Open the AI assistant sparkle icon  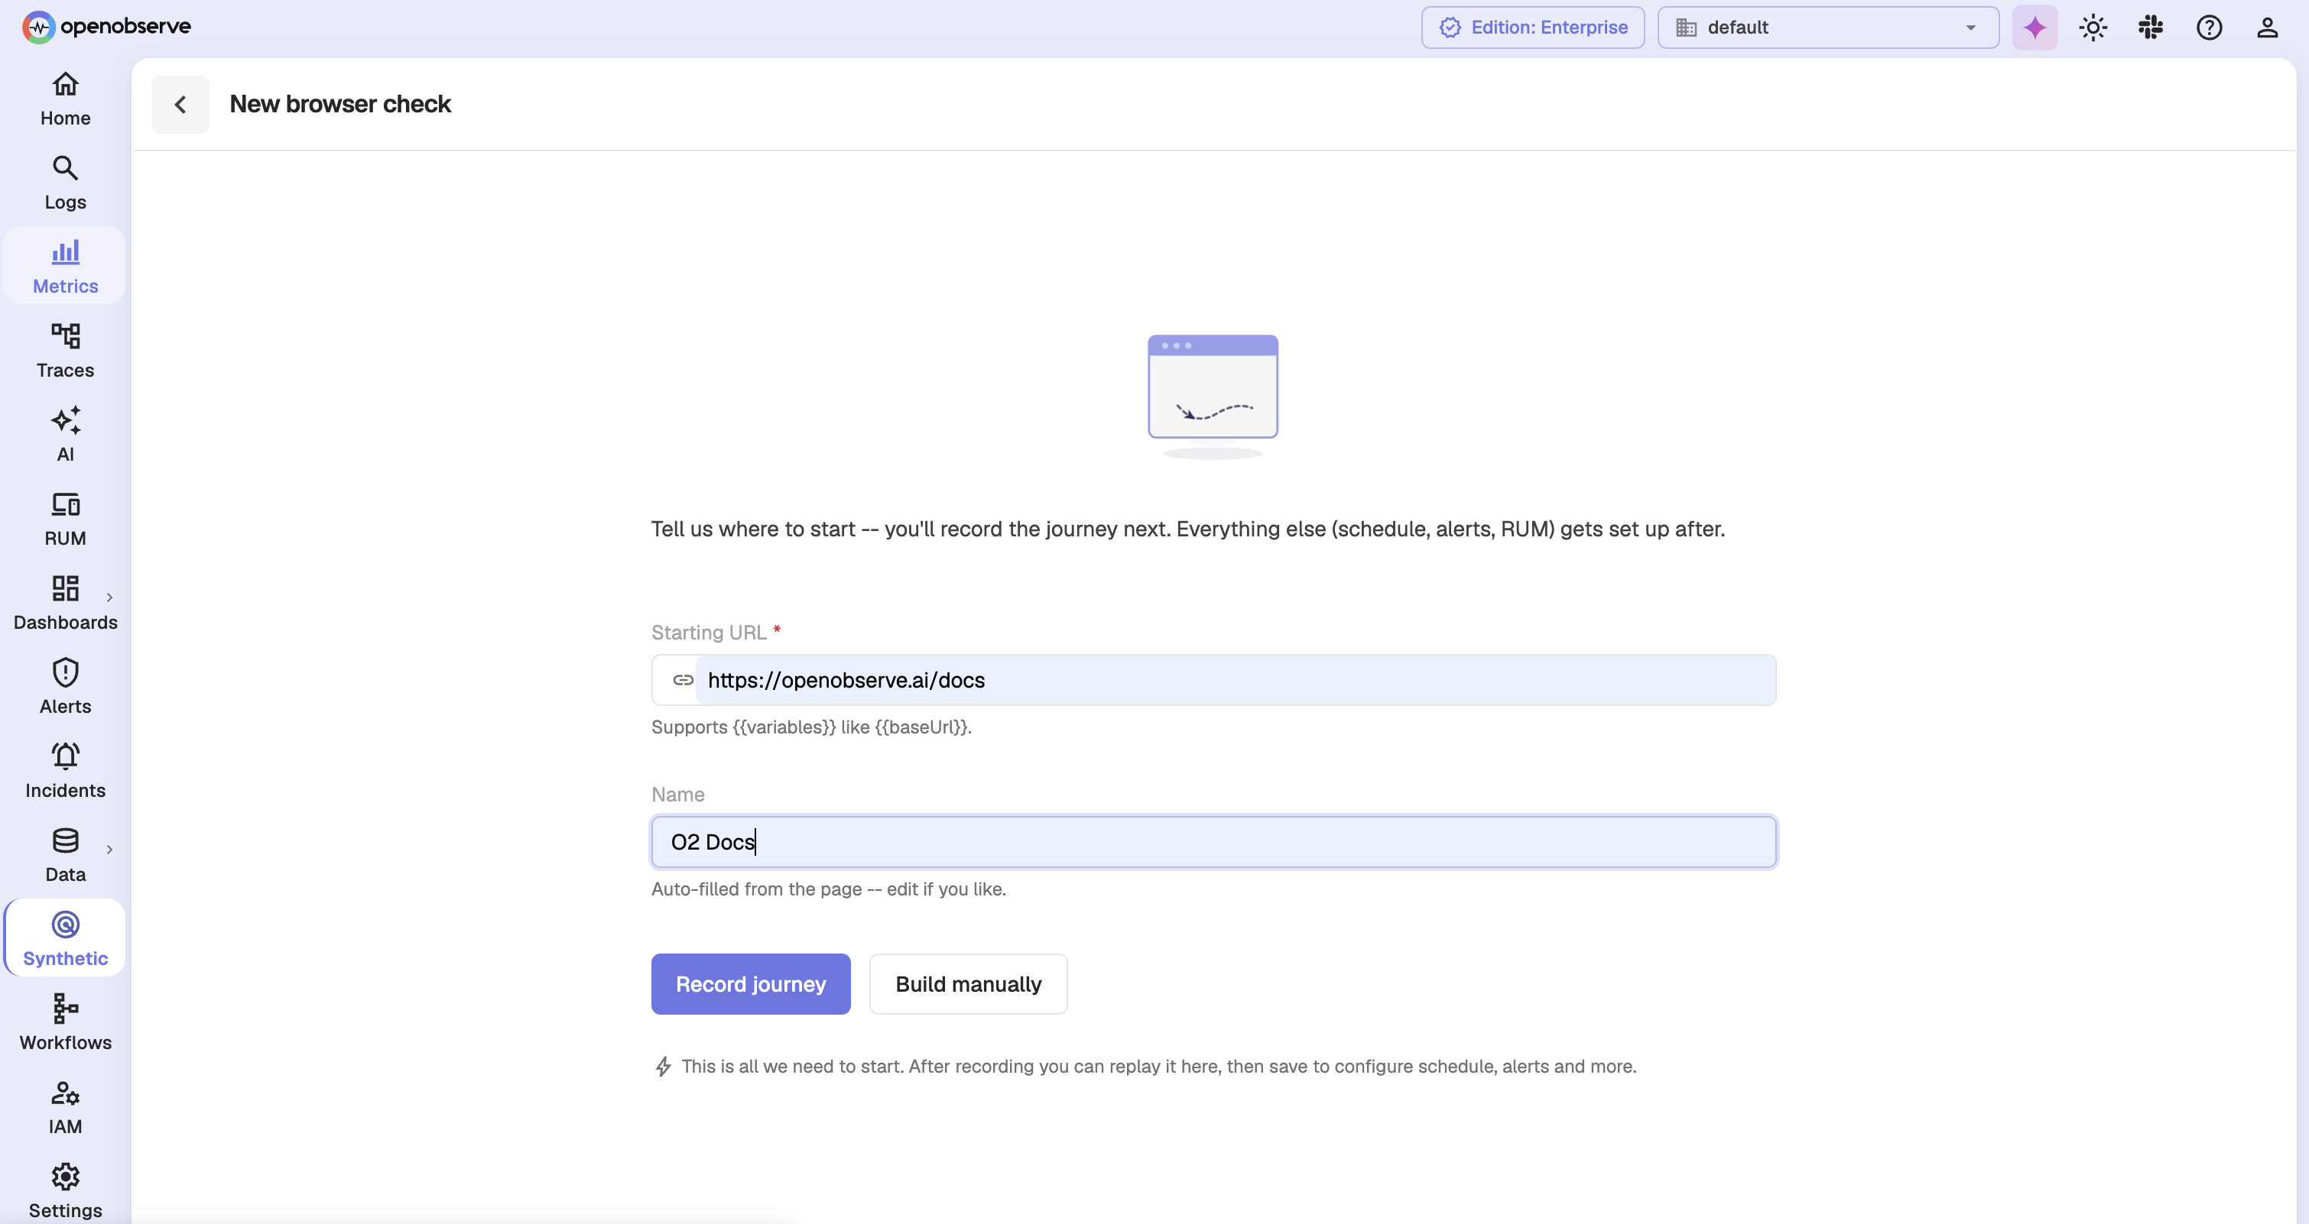[x=2035, y=28]
